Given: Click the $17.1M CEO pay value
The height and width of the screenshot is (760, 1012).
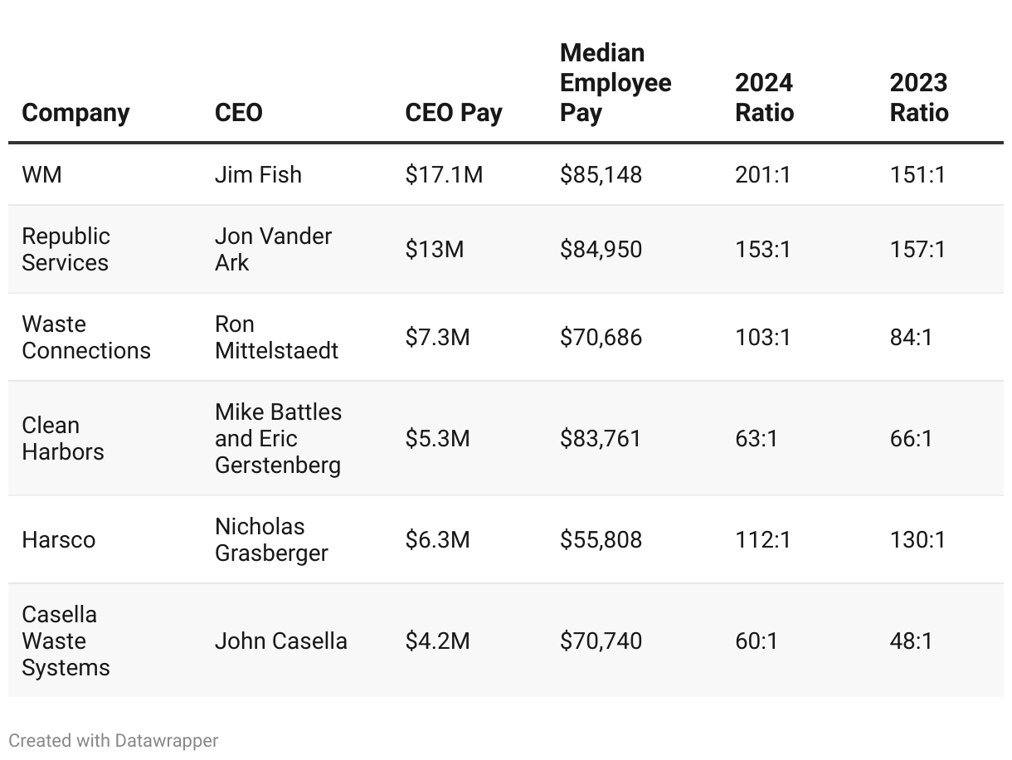Looking at the screenshot, I should pos(444,175).
